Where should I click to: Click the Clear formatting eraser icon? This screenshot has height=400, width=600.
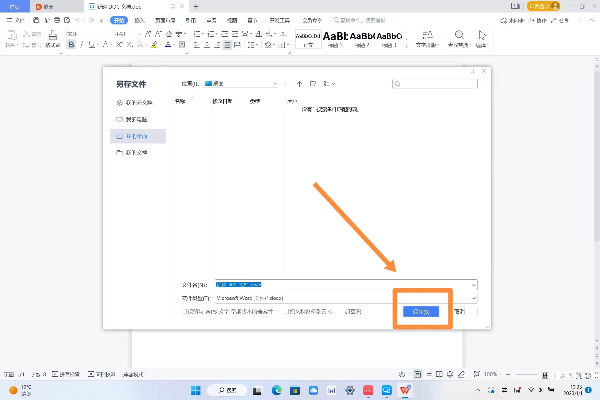coord(169,34)
